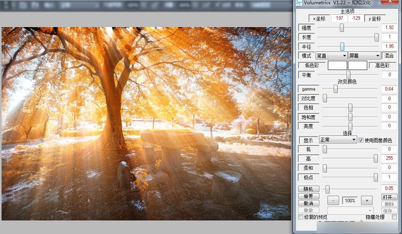Click the plus zoom-in button

[366, 200]
